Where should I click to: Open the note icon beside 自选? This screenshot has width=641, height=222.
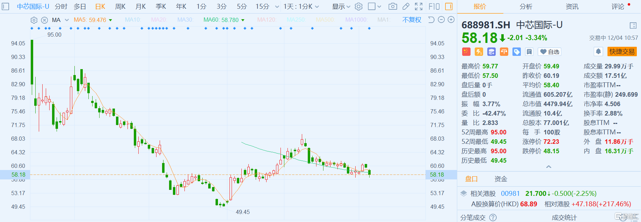pyautogui.click(x=529, y=52)
